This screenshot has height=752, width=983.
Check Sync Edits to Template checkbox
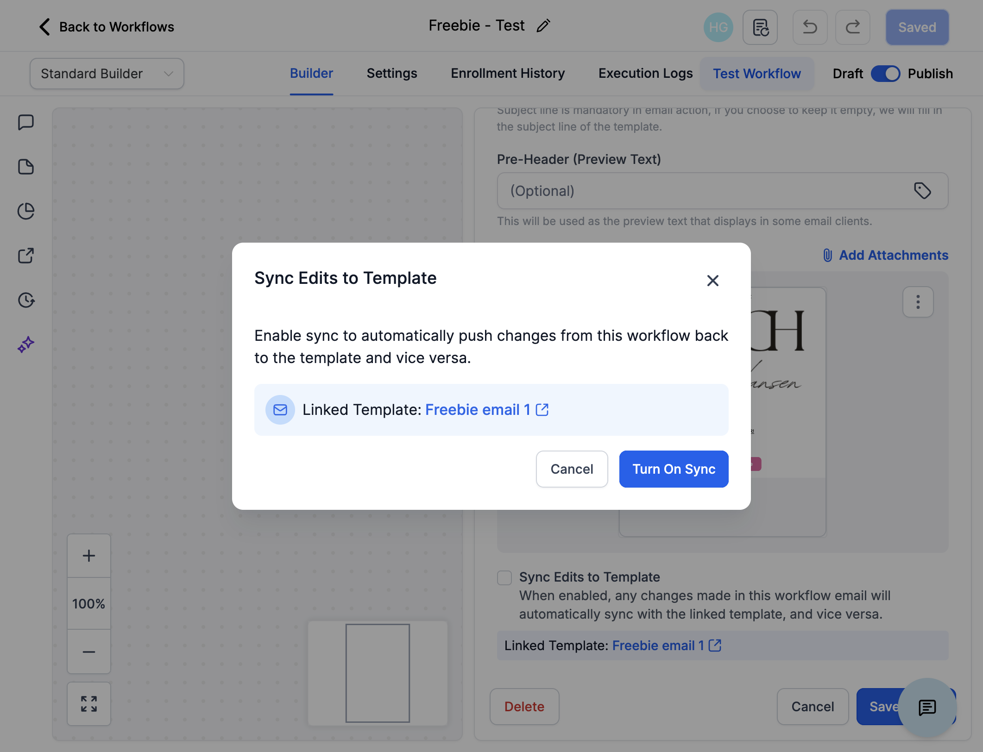(x=504, y=577)
